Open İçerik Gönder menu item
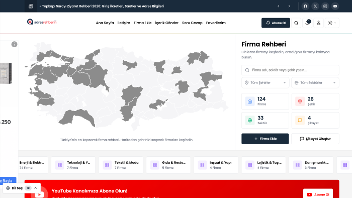The height and width of the screenshot is (198, 352). click(167, 23)
